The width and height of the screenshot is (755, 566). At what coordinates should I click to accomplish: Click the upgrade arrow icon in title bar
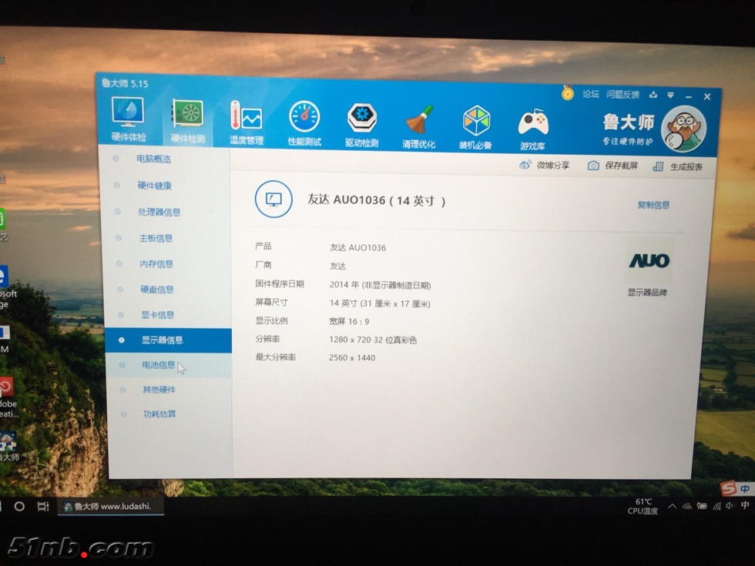tap(653, 95)
